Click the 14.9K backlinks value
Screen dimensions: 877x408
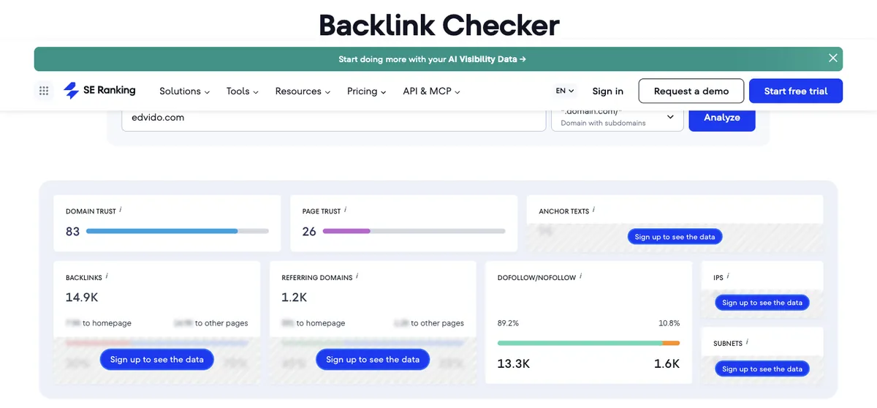[x=82, y=298]
